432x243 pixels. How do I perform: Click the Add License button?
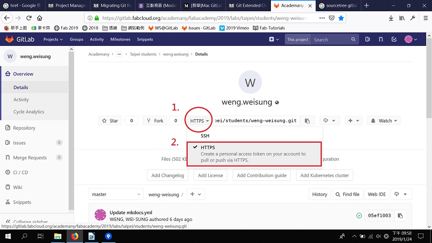210,175
